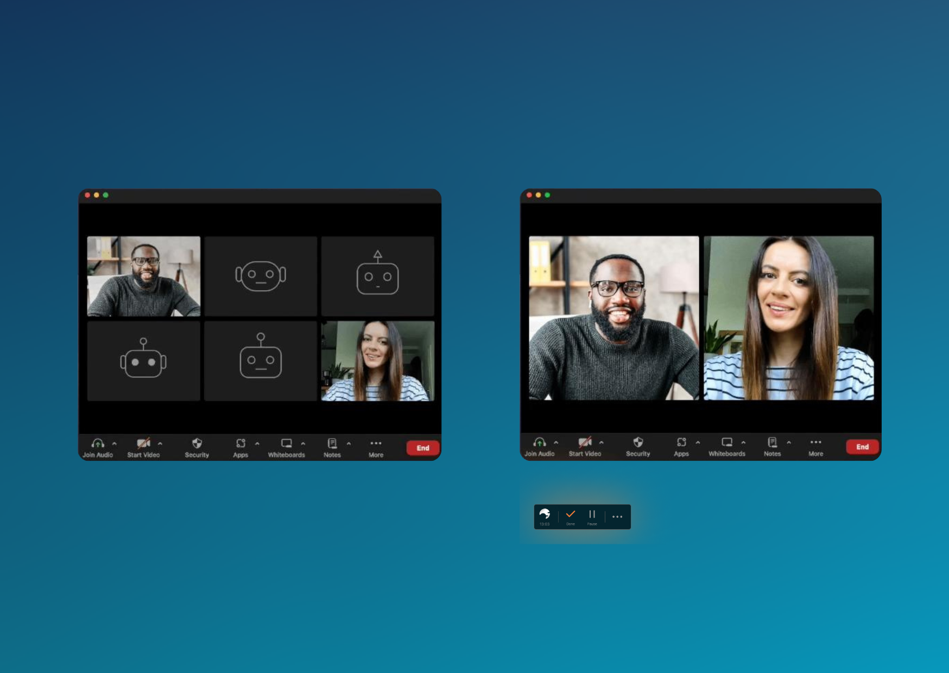Click Join Audio headset icon
Screen dimensions: 949x673
[x=97, y=443]
